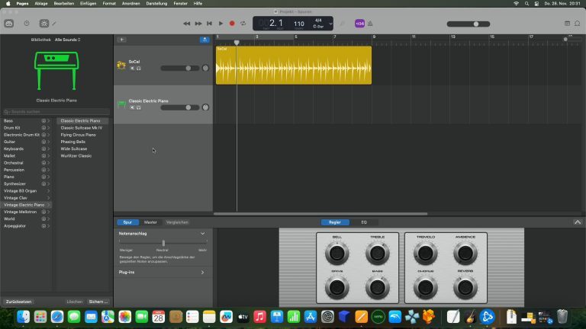Click the playhead marker in ruler
This screenshot has width=586, height=329.
(x=237, y=43)
